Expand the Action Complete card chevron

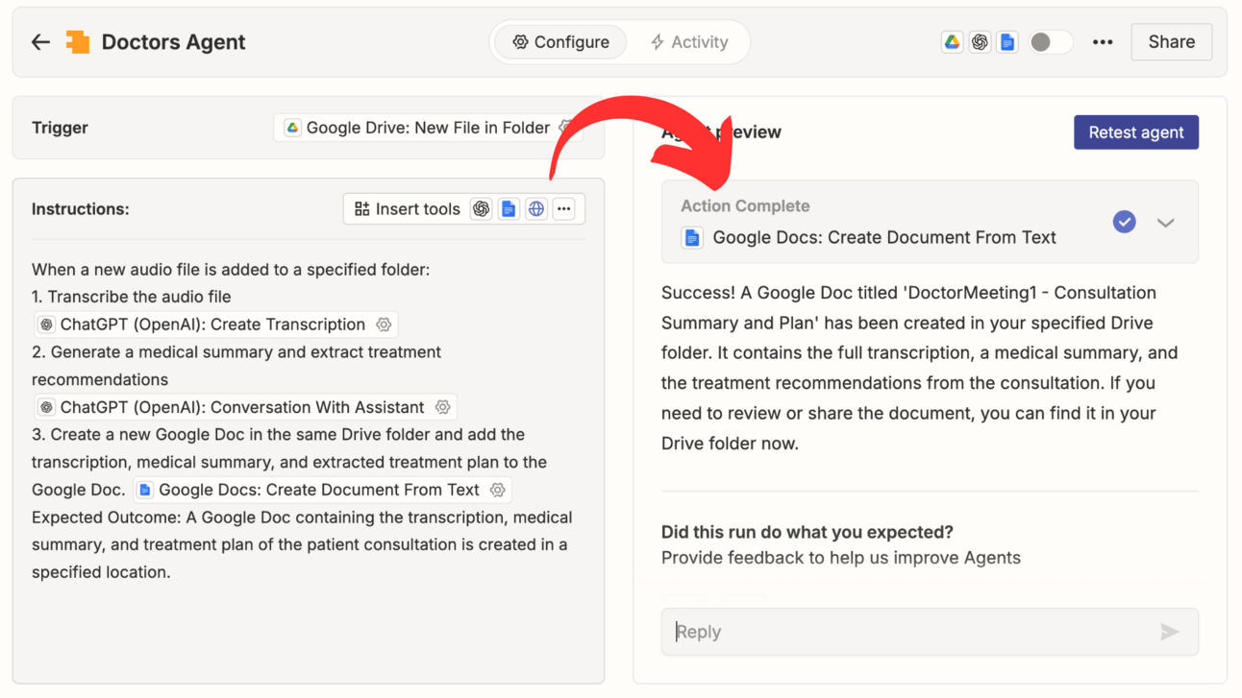[1165, 223]
